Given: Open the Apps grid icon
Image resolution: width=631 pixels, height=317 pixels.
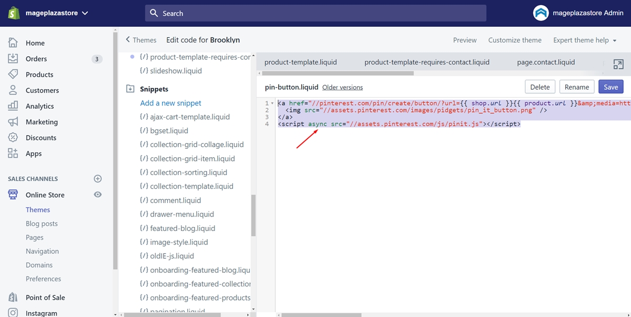Looking at the screenshot, I should point(13,154).
